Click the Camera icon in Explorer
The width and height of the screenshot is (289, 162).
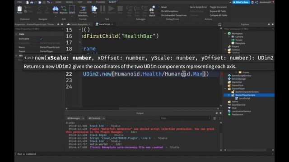233,37
